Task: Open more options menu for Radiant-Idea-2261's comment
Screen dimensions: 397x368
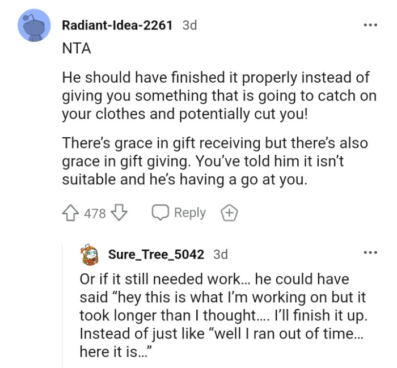Action: tap(370, 26)
